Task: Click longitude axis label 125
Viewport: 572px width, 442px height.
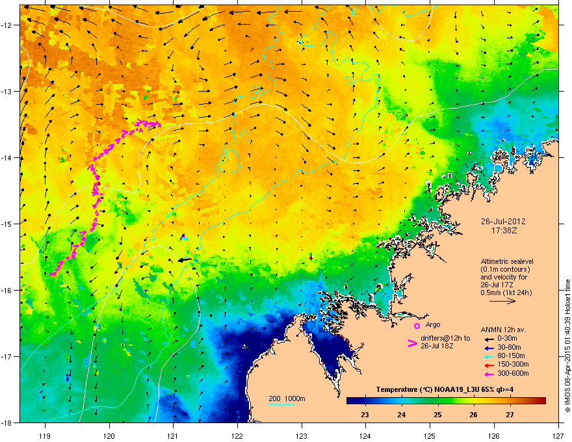Action: 430,435
